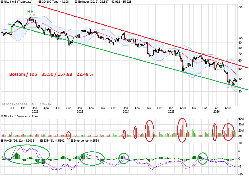Click the '2025' year label on time axis
This screenshot has width=249, height=177.
coord(171,111)
